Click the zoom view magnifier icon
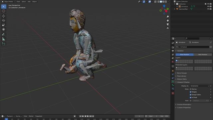This screenshot has width=213, height=120. tap(168, 17)
